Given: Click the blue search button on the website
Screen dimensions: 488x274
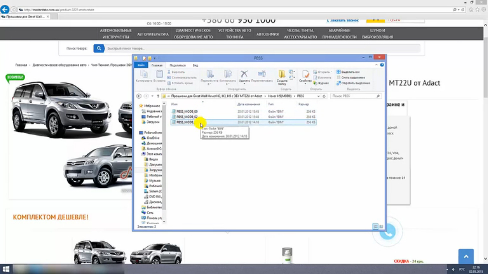Looking at the screenshot, I should tap(99, 48).
